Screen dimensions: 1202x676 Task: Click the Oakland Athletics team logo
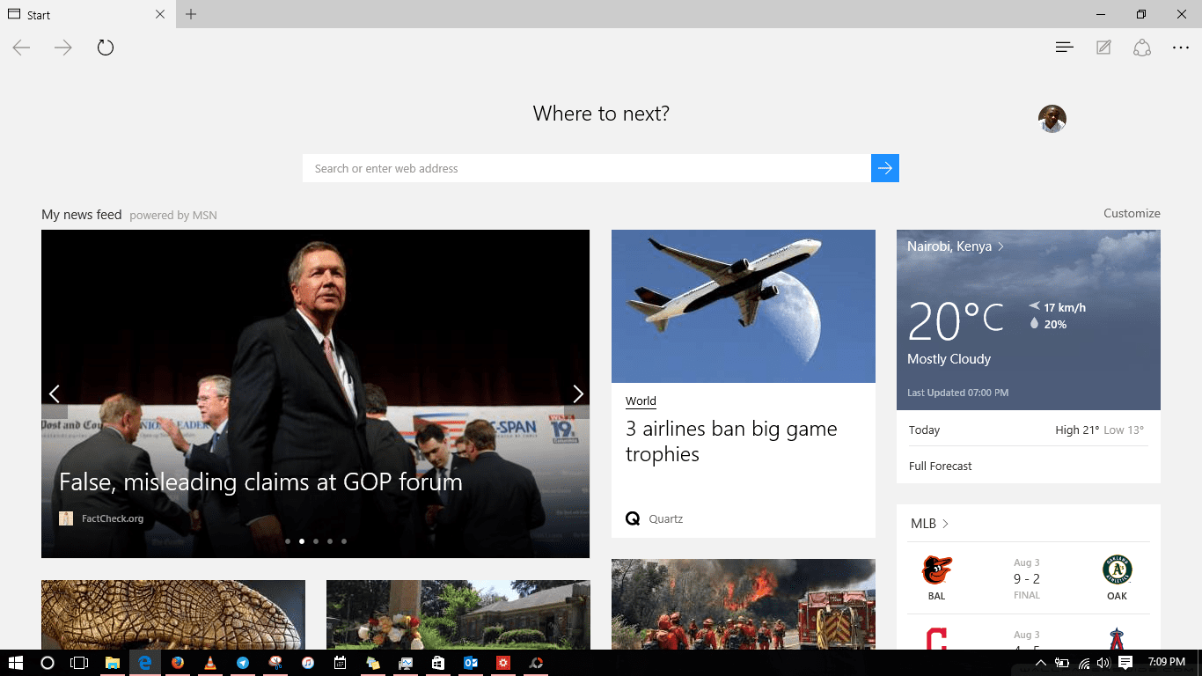[1117, 570]
